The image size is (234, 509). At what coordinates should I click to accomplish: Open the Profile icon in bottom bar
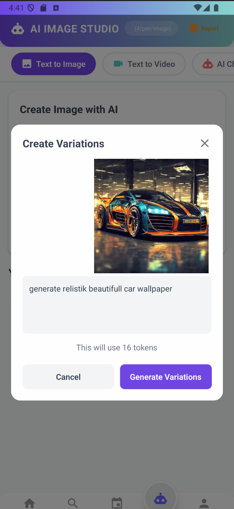point(204,503)
